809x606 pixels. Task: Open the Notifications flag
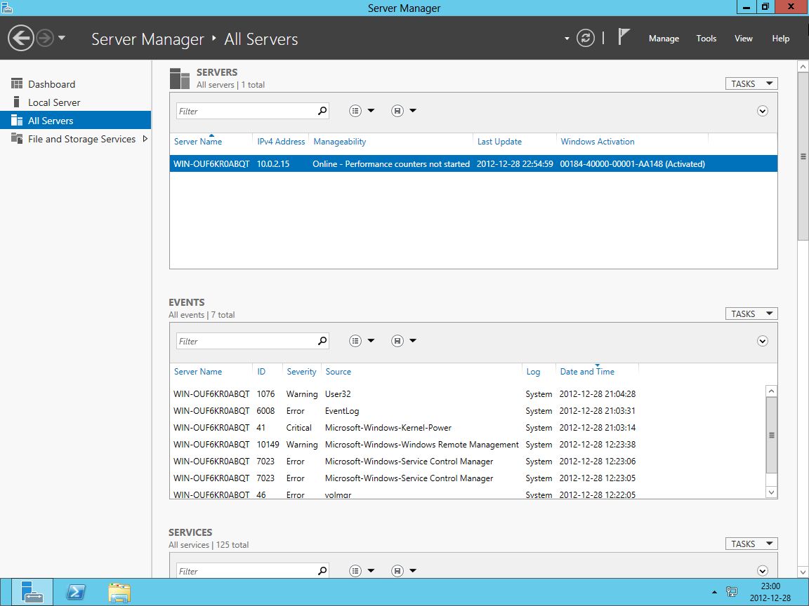coord(624,37)
